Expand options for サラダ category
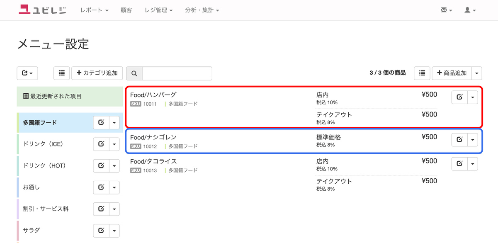Viewport: 498px width, 243px height. tap(114, 230)
